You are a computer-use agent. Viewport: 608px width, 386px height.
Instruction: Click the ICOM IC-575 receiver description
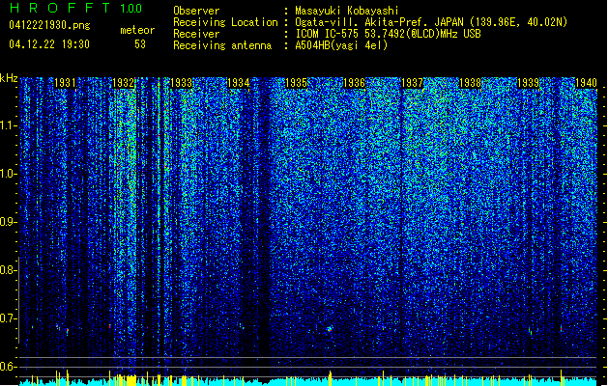pos(389,34)
